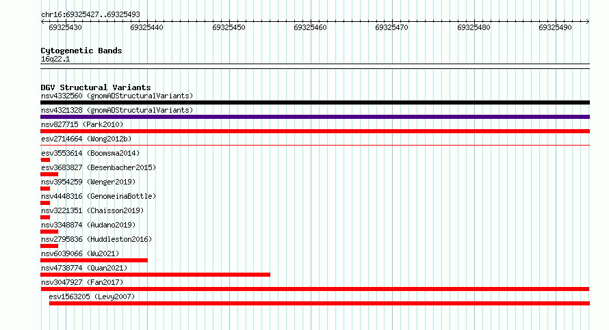Click short red bar under nsv2795836
The width and height of the screenshot is (609, 330).
tap(49, 246)
